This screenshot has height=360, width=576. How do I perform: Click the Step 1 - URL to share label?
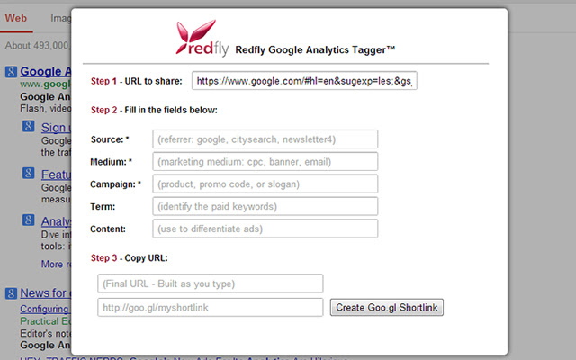[136, 81]
